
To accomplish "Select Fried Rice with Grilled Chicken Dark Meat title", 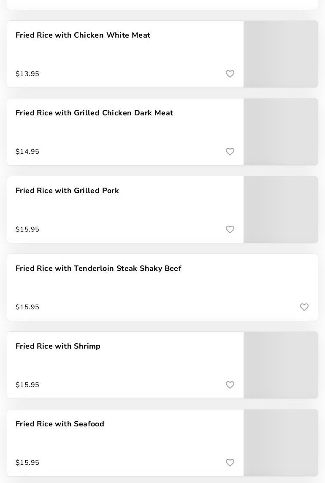I will [94, 113].
